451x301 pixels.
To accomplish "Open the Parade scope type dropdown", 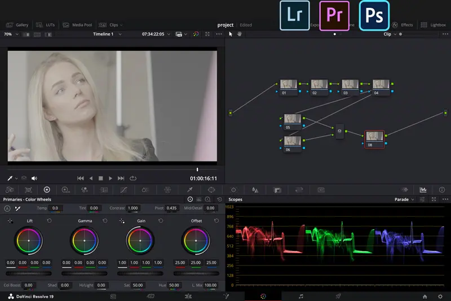I will (404, 199).
